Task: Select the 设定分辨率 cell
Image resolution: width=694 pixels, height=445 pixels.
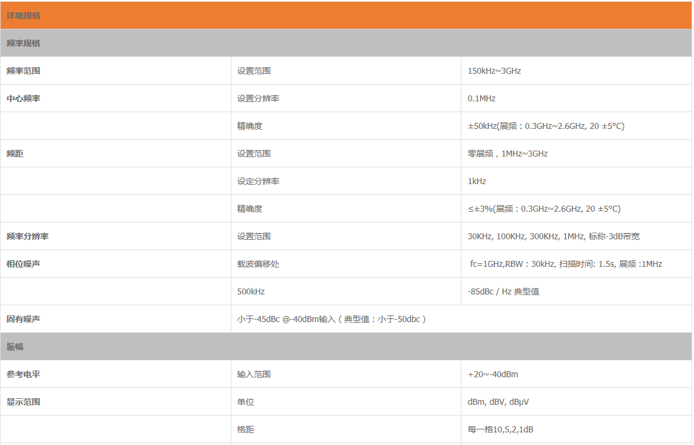Action: [x=258, y=181]
